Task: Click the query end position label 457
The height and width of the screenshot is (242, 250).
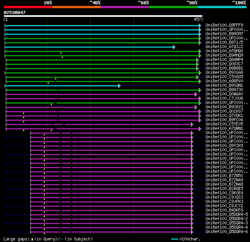Action: point(197,19)
